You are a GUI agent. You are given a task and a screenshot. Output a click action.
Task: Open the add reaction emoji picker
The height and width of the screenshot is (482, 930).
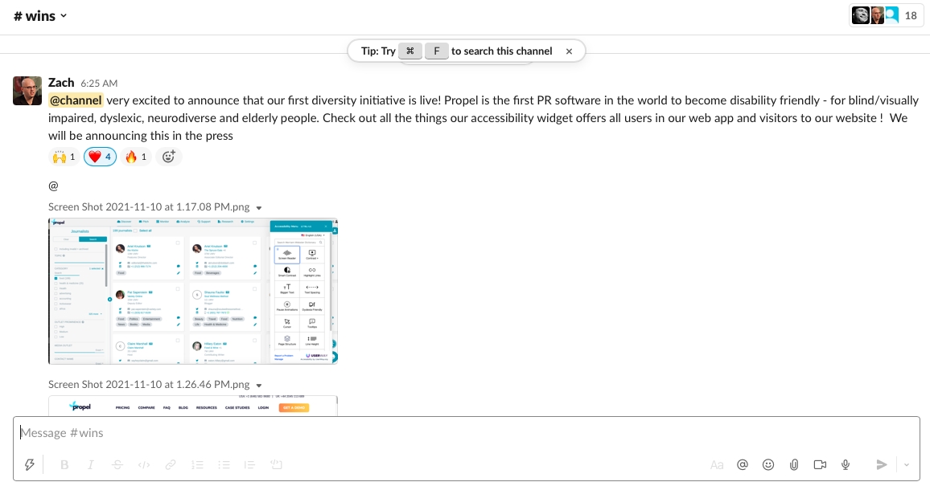pos(168,157)
